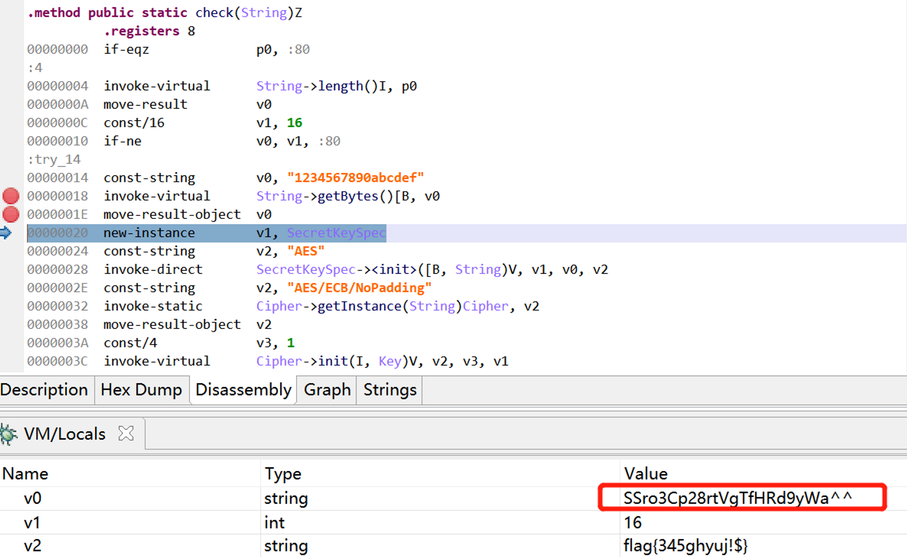907x557 pixels.
Task: Close the VM/Locals view
Action: coord(126,434)
